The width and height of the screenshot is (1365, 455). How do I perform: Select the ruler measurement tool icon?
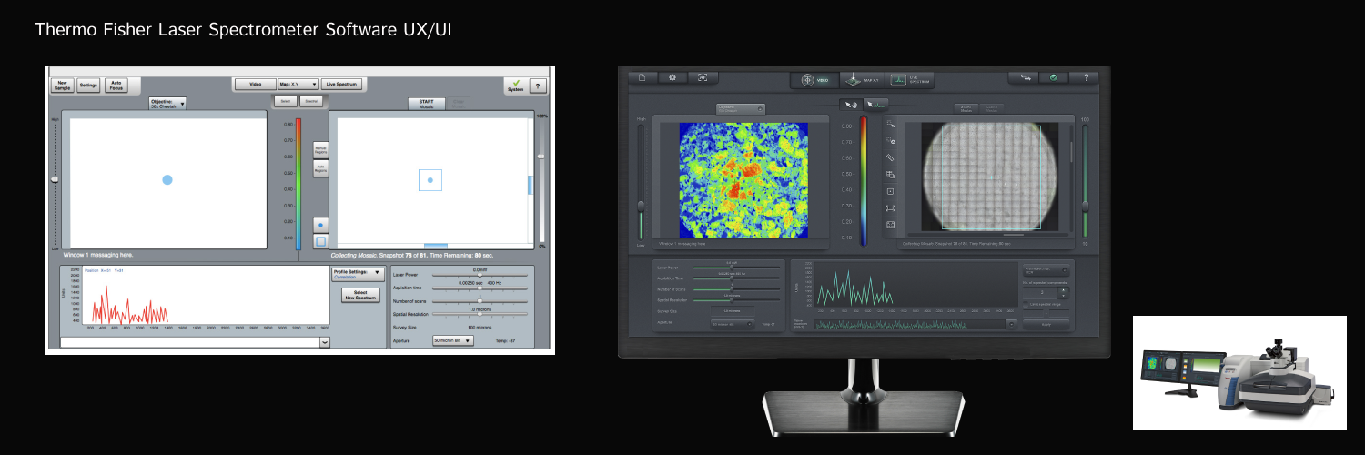[891, 157]
